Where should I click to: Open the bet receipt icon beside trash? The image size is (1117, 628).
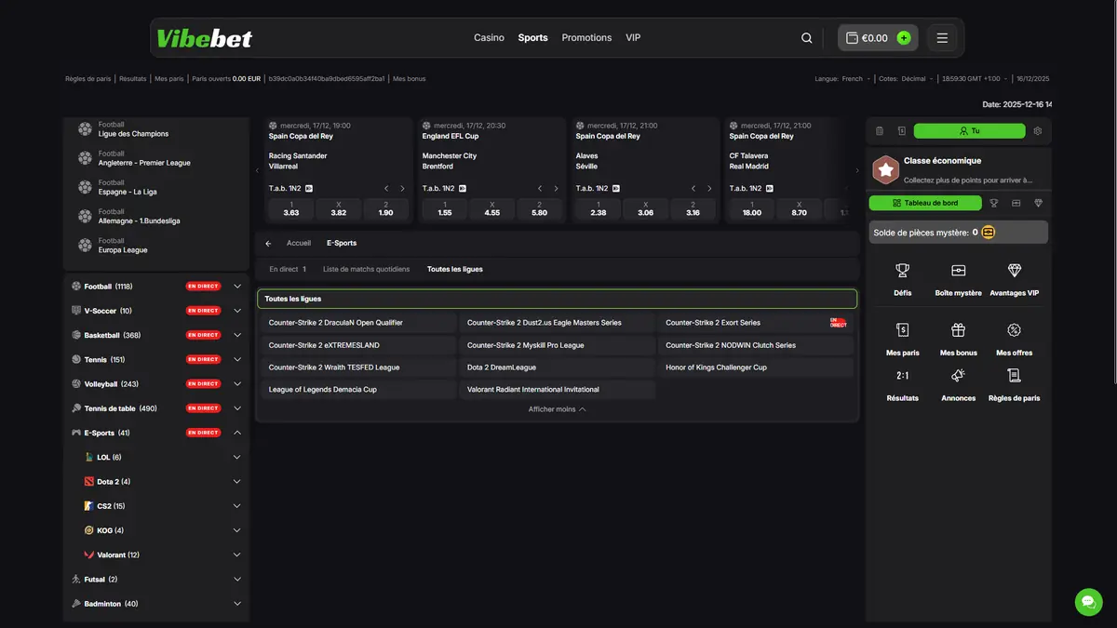coord(901,131)
